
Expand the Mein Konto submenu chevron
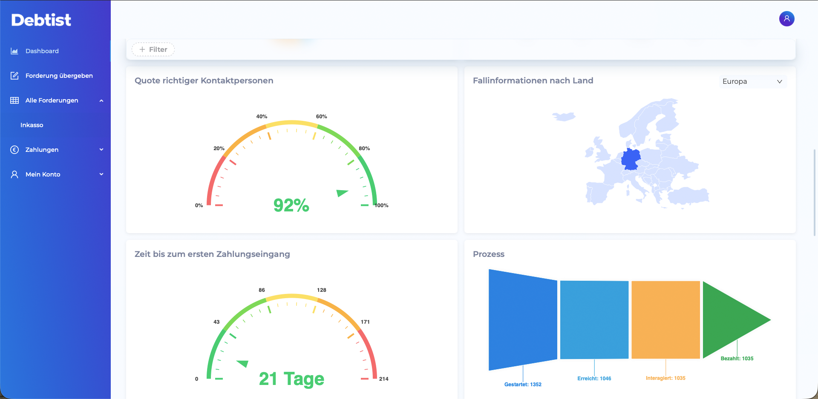(101, 174)
